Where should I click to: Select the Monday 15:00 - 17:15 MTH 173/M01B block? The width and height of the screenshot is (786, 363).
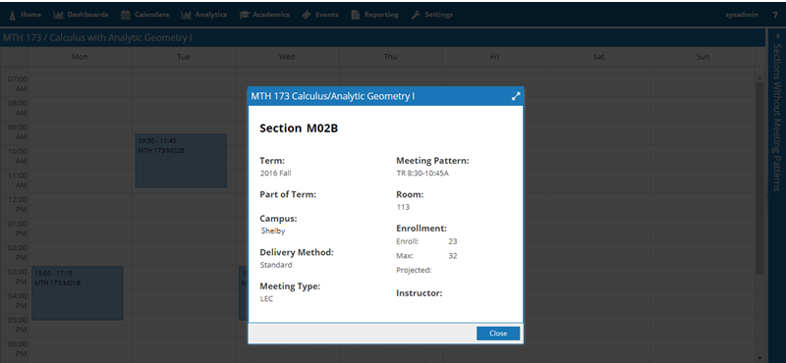pos(78,293)
